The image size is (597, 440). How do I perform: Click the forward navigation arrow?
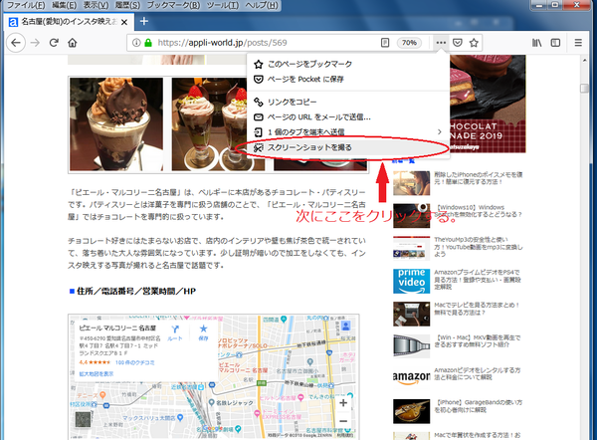[x=35, y=43]
